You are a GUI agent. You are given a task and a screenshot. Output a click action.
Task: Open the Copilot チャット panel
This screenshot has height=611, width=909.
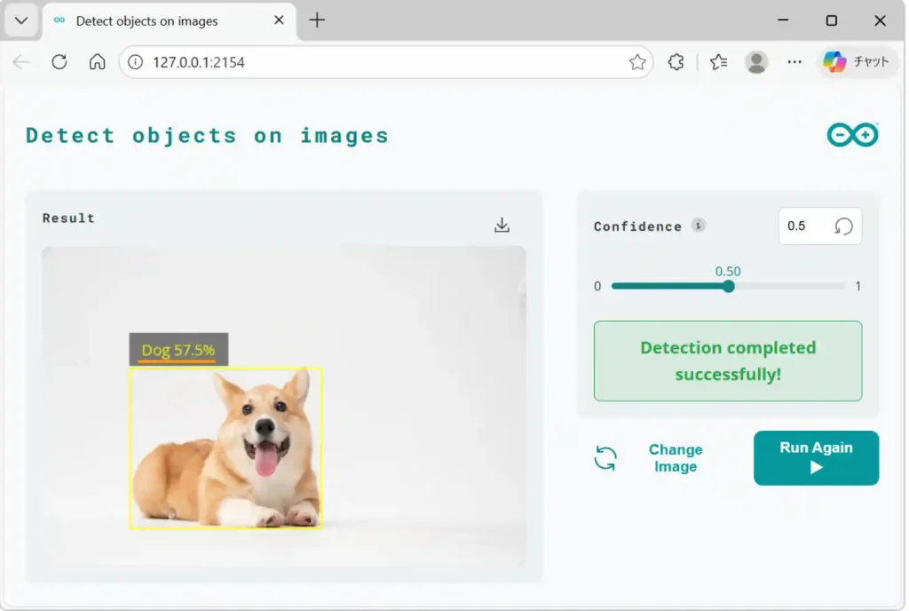pos(855,61)
